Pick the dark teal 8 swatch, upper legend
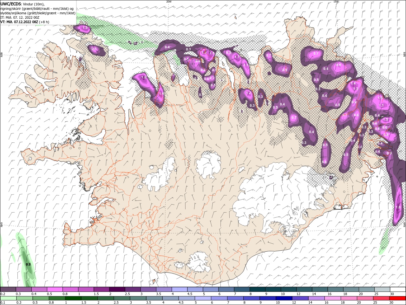Screen dimensions: 406x305 coord(258,289)
